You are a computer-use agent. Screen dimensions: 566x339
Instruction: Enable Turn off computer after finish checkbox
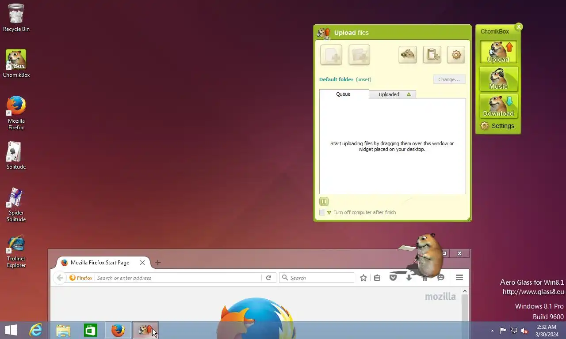tap(322, 212)
